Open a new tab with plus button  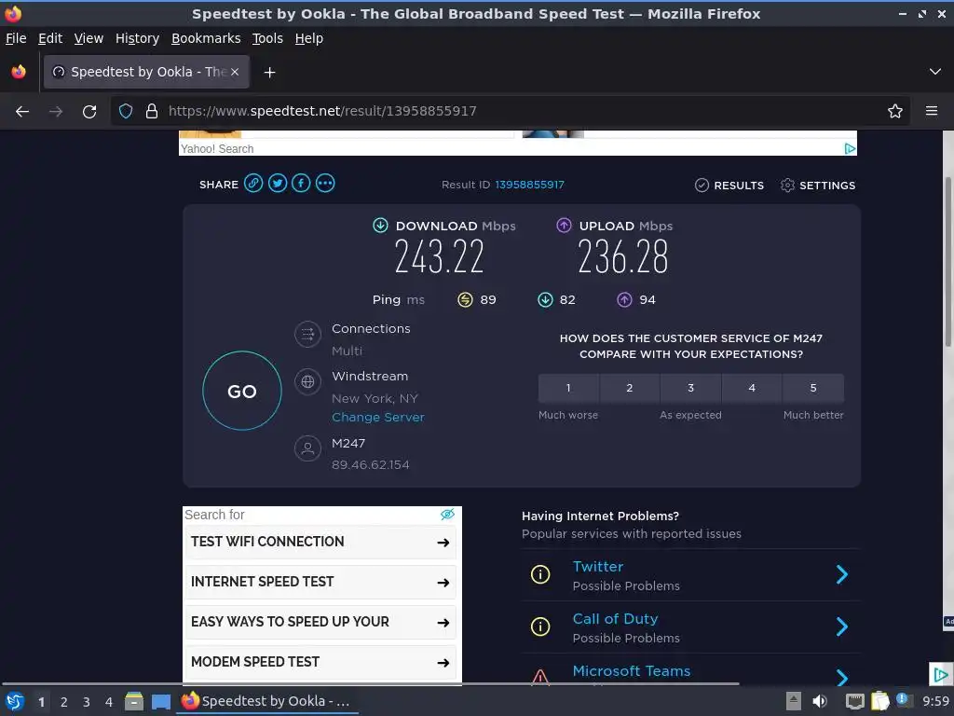pos(269,73)
